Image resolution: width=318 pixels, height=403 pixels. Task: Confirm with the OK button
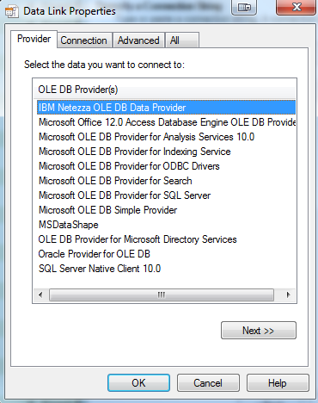[138, 383]
